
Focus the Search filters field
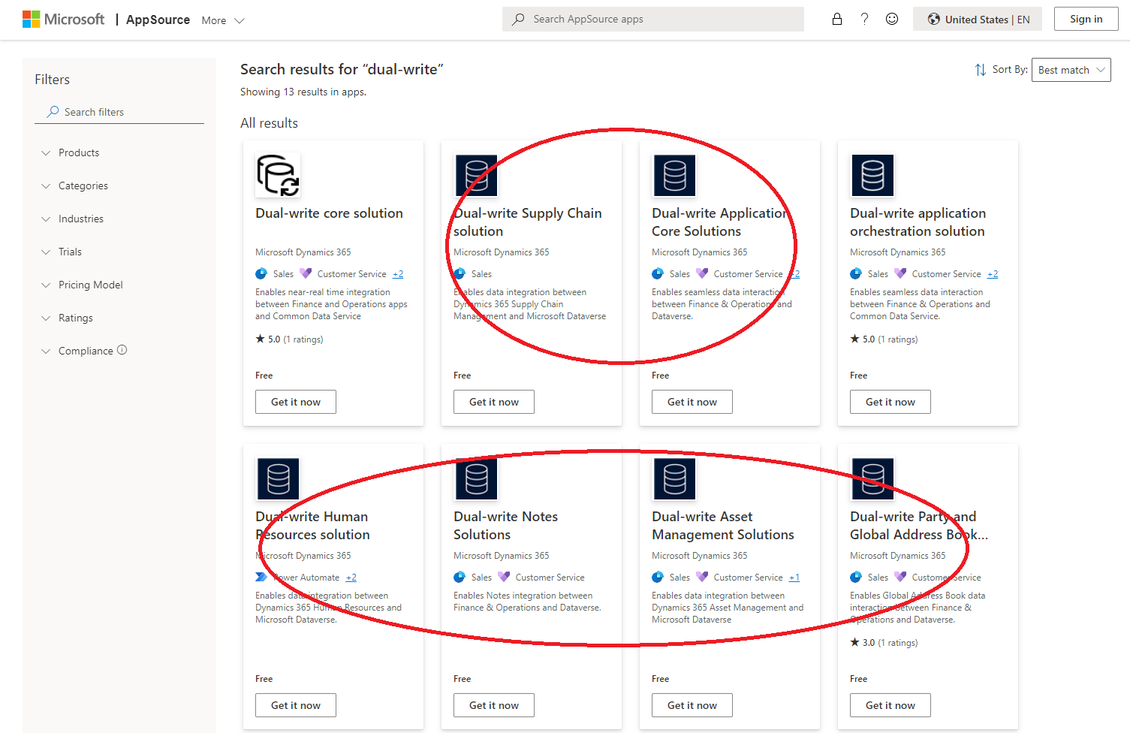coord(119,112)
